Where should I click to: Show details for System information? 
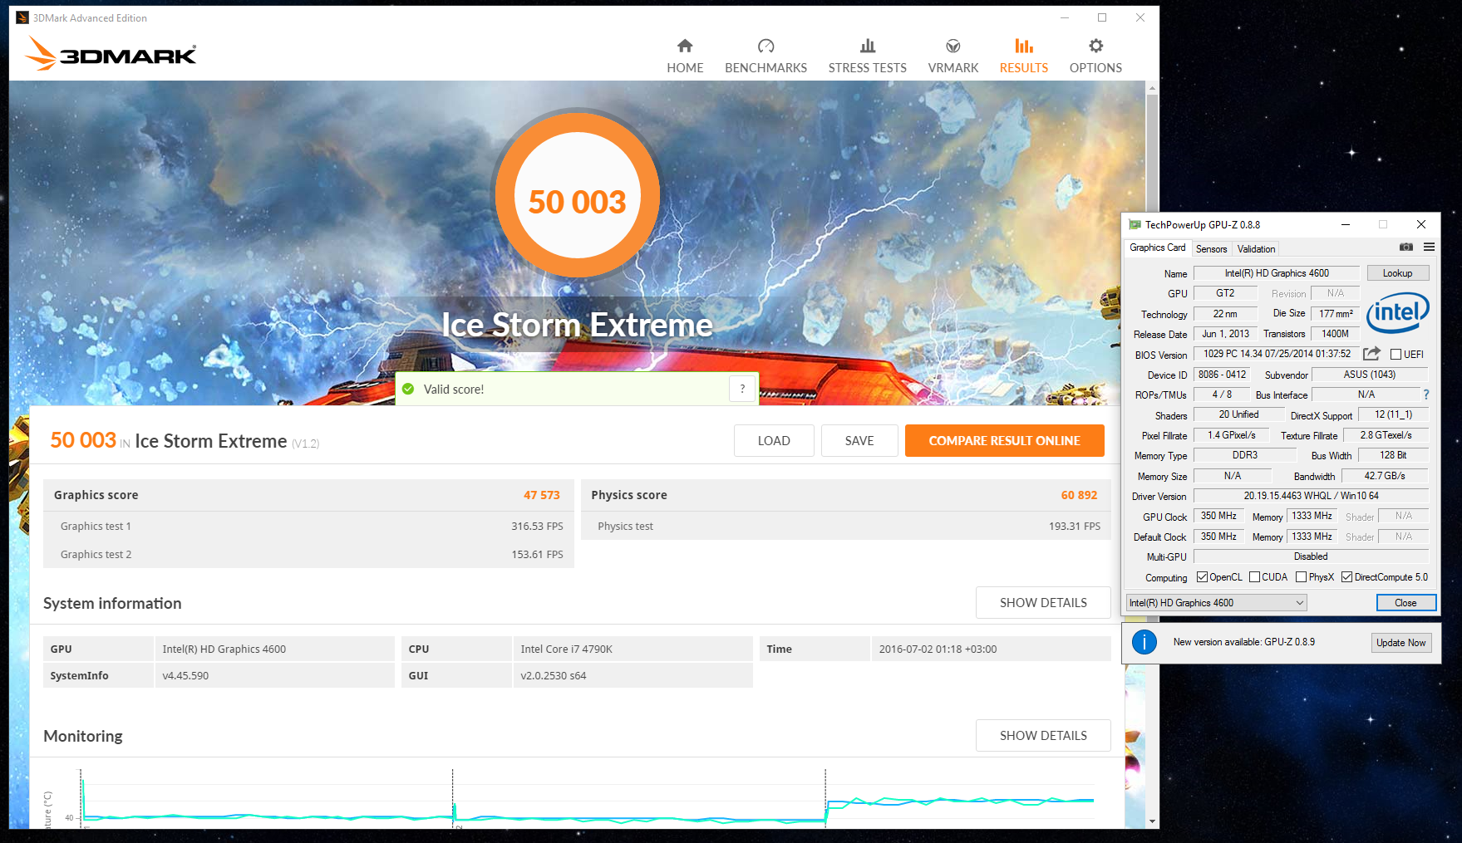(x=1043, y=602)
